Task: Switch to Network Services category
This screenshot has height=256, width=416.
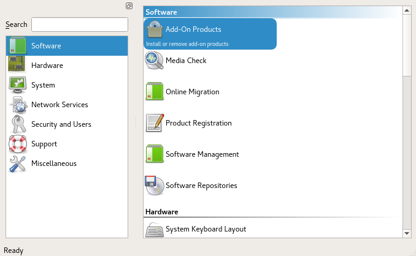Action: click(x=60, y=105)
